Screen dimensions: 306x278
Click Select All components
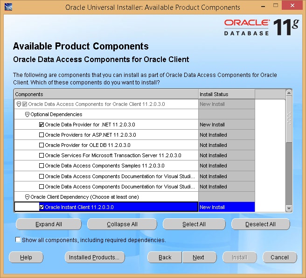(194, 224)
